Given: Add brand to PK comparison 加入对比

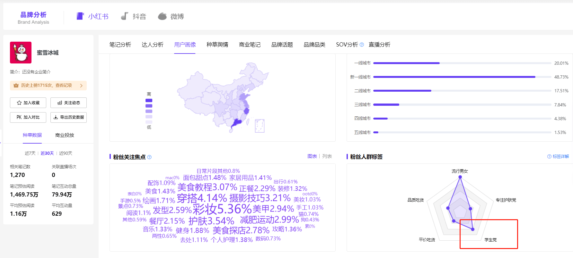Looking at the screenshot, I should click(28, 117).
